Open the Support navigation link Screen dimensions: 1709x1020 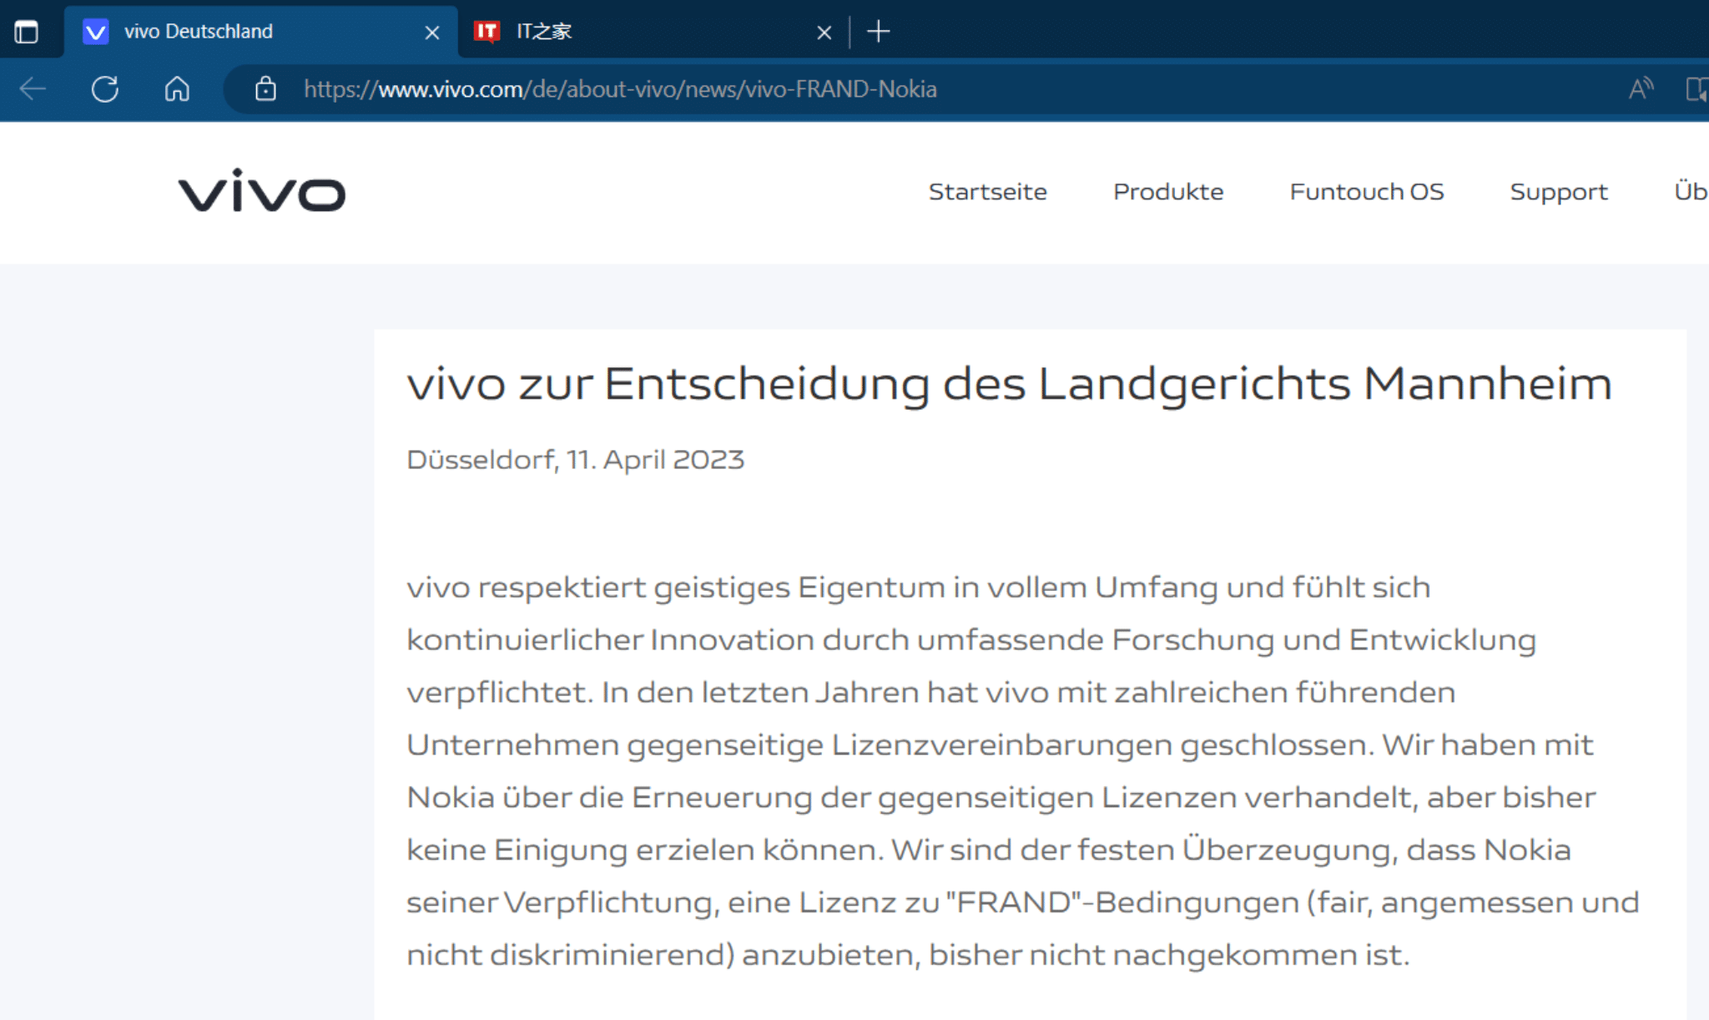(1558, 192)
